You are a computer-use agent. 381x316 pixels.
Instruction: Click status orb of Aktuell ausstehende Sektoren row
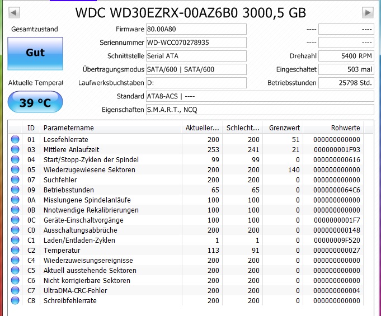pos(15,270)
